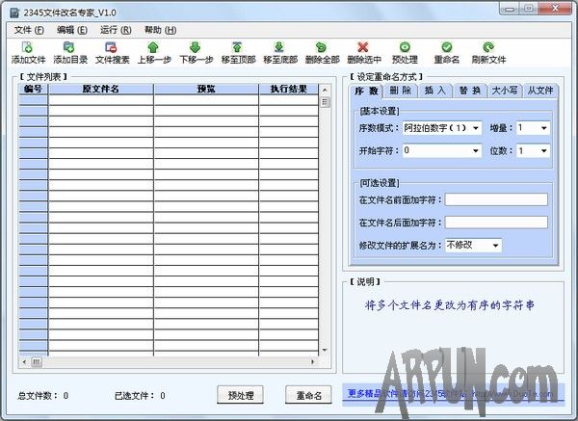
Task: Click the 删除全部 (delete all) toolbar icon
Action: (x=321, y=47)
